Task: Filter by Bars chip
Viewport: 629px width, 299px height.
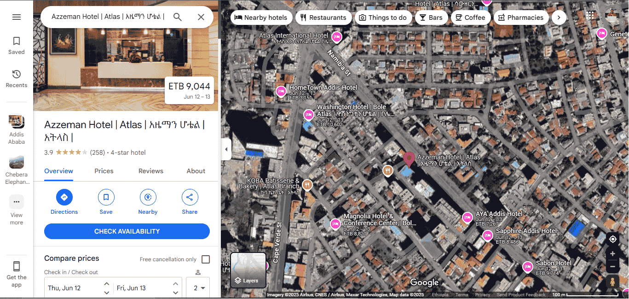Action: click(431, 18)
